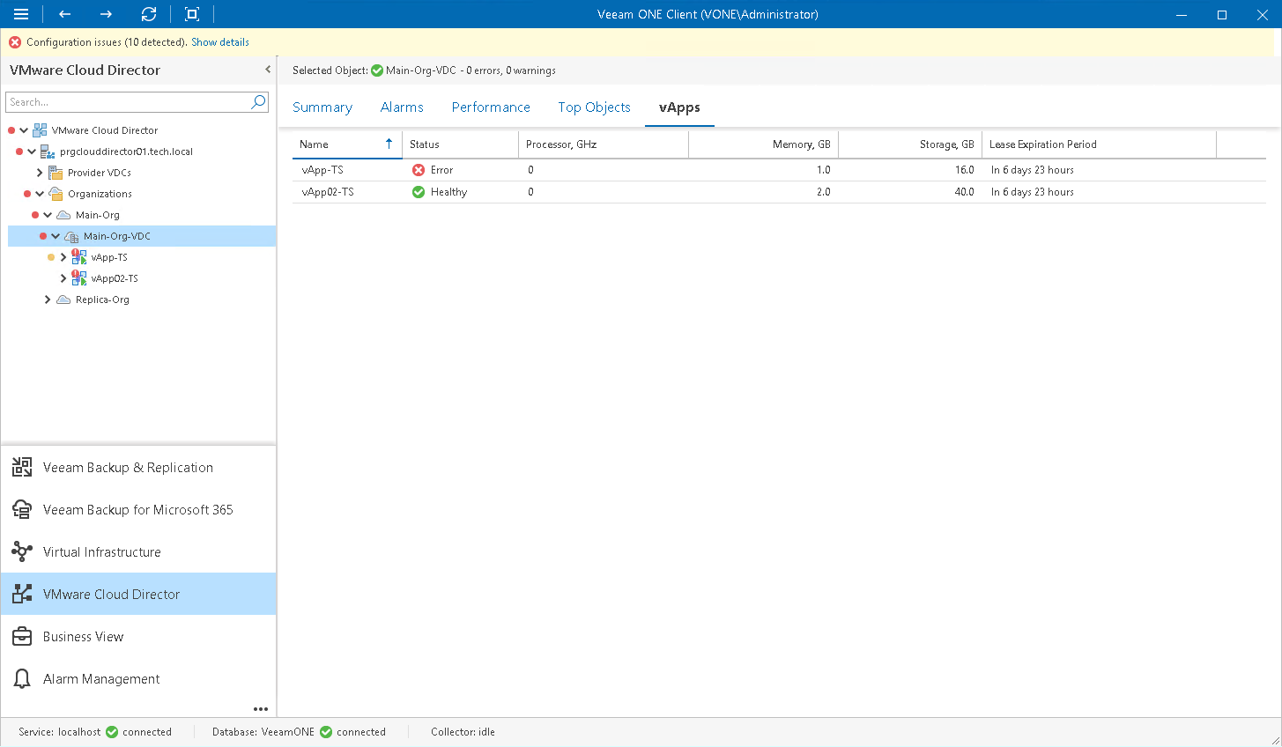Click the search magnifier icon

point(258,102)
